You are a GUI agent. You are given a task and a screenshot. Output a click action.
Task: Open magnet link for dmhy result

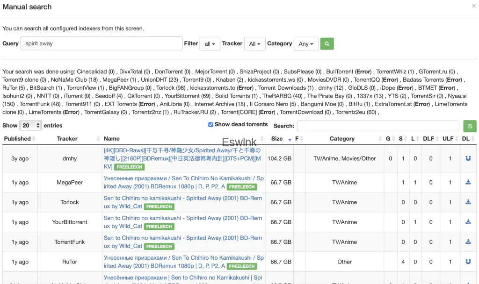point(468,158)
